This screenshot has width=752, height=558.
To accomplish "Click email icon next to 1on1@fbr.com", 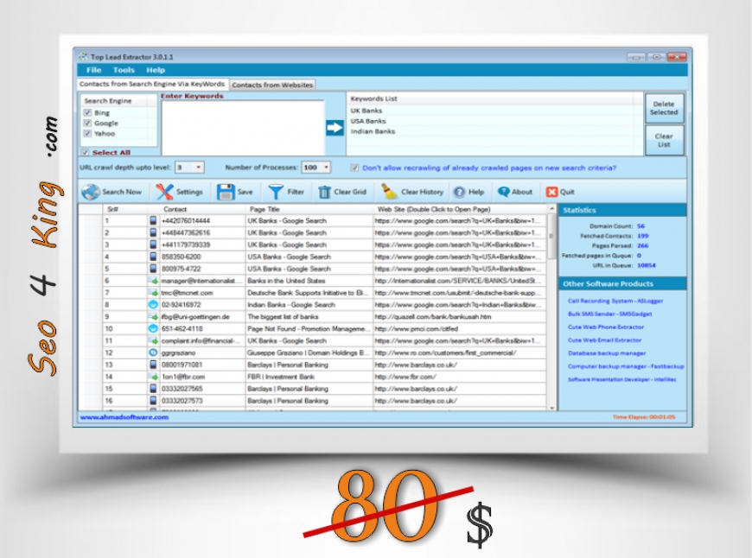I will tap(154, 377).
